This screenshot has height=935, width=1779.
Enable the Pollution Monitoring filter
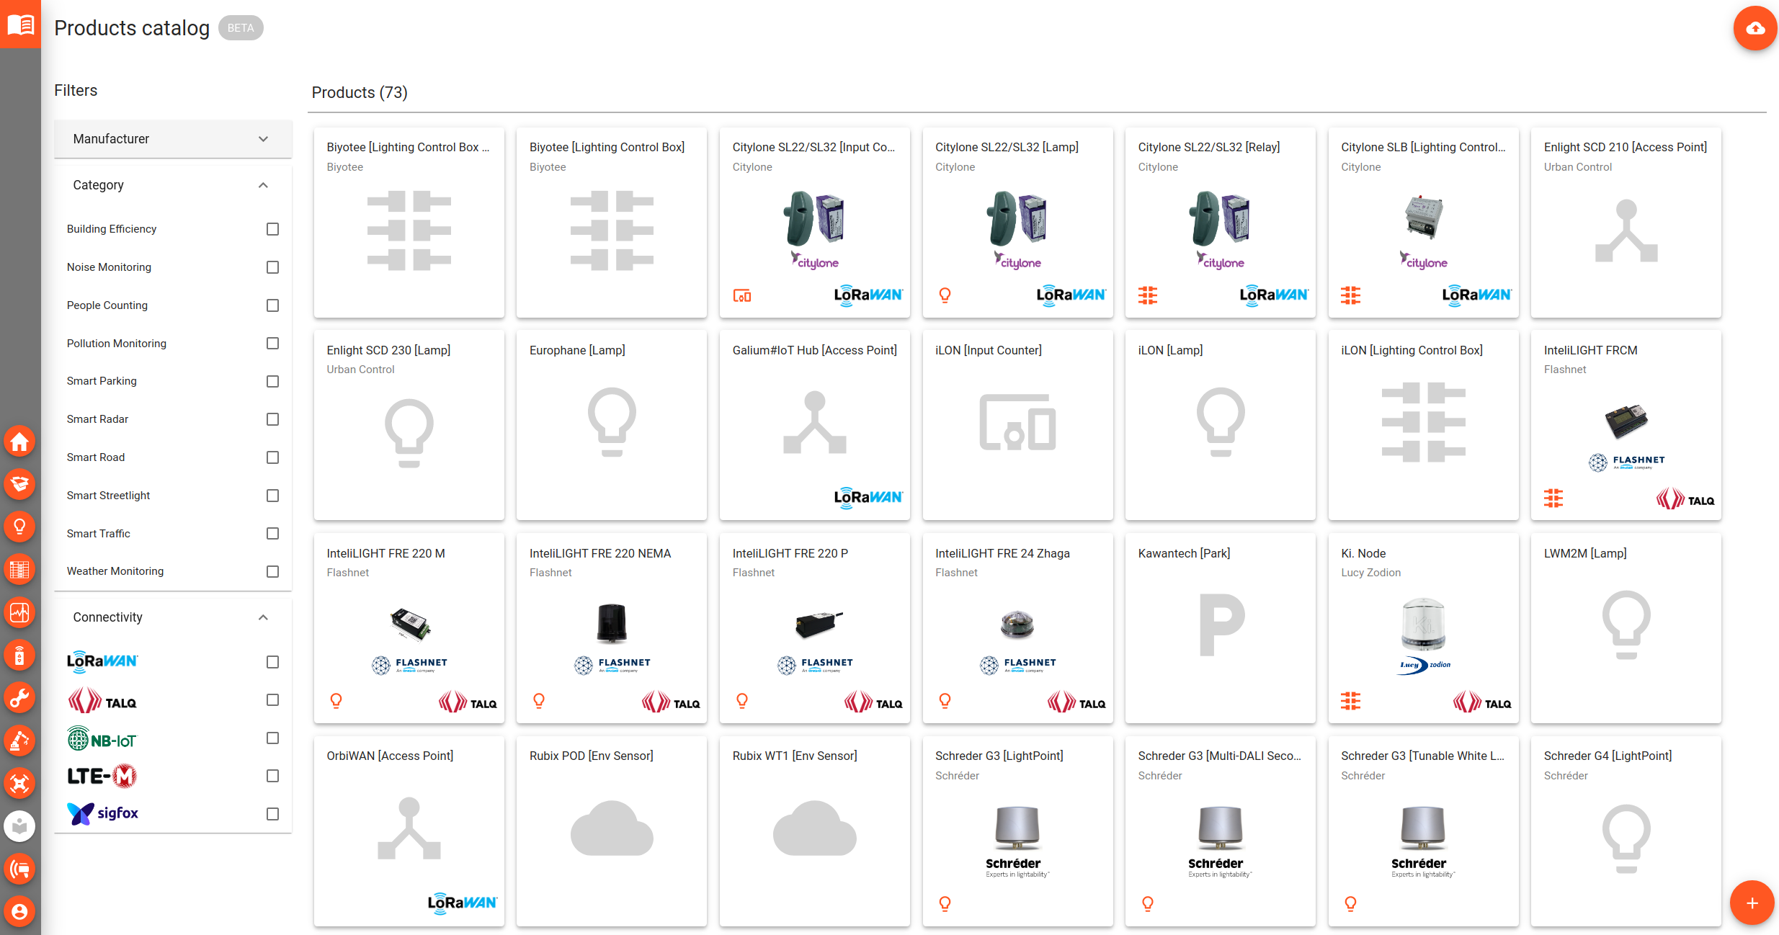272,344
